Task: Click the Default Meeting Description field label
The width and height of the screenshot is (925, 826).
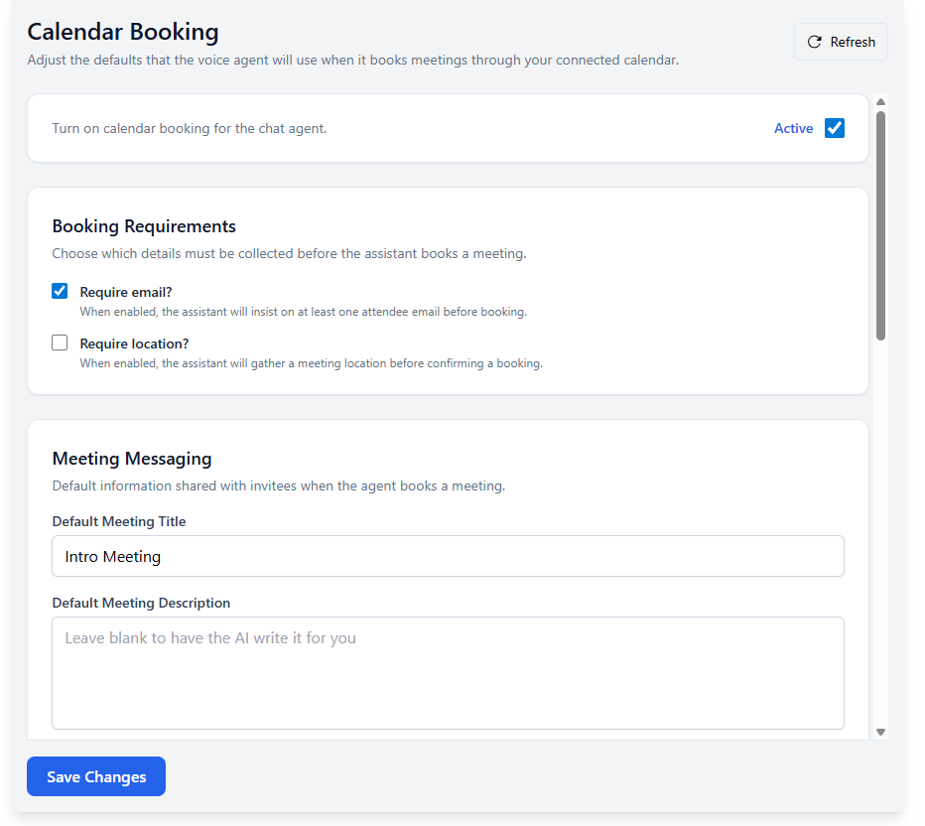Action: coord(141,603)
